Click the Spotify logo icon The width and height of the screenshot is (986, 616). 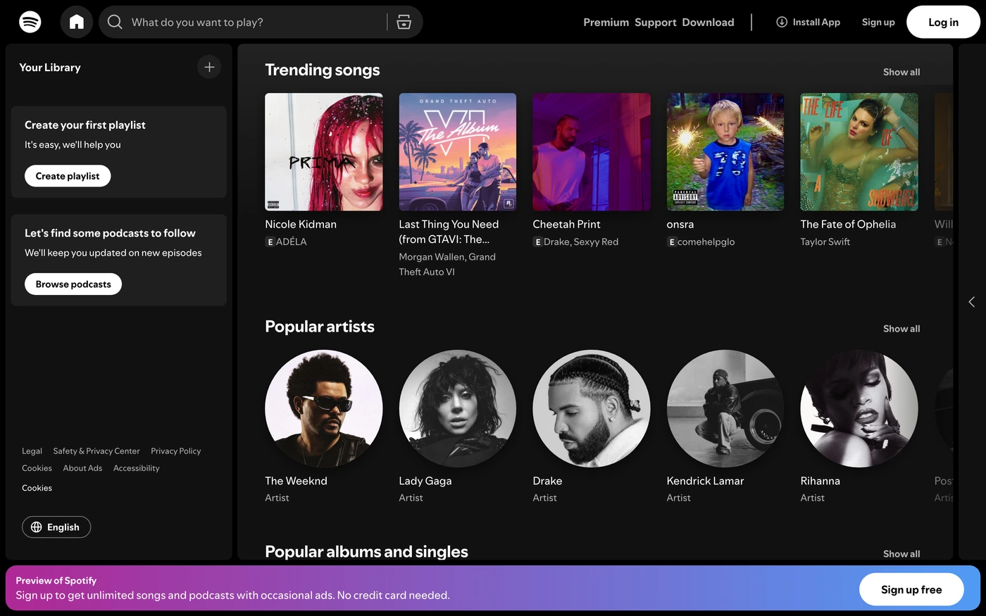30,22
